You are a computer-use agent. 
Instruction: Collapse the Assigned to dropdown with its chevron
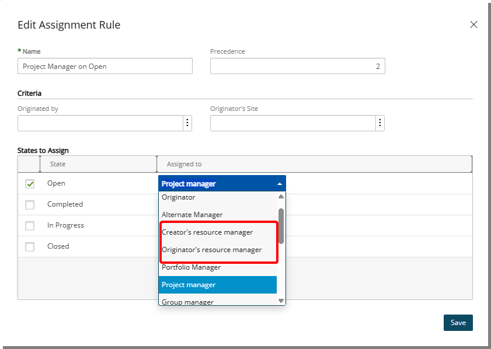tap(280, 183)
